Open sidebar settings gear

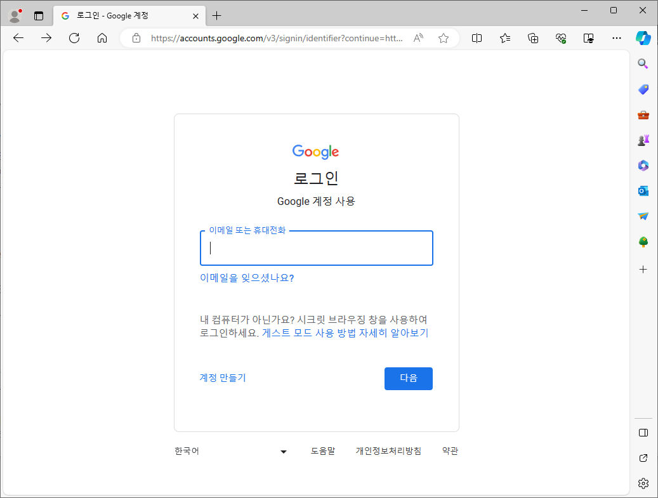pyautogui.click(x=643, y=483)
